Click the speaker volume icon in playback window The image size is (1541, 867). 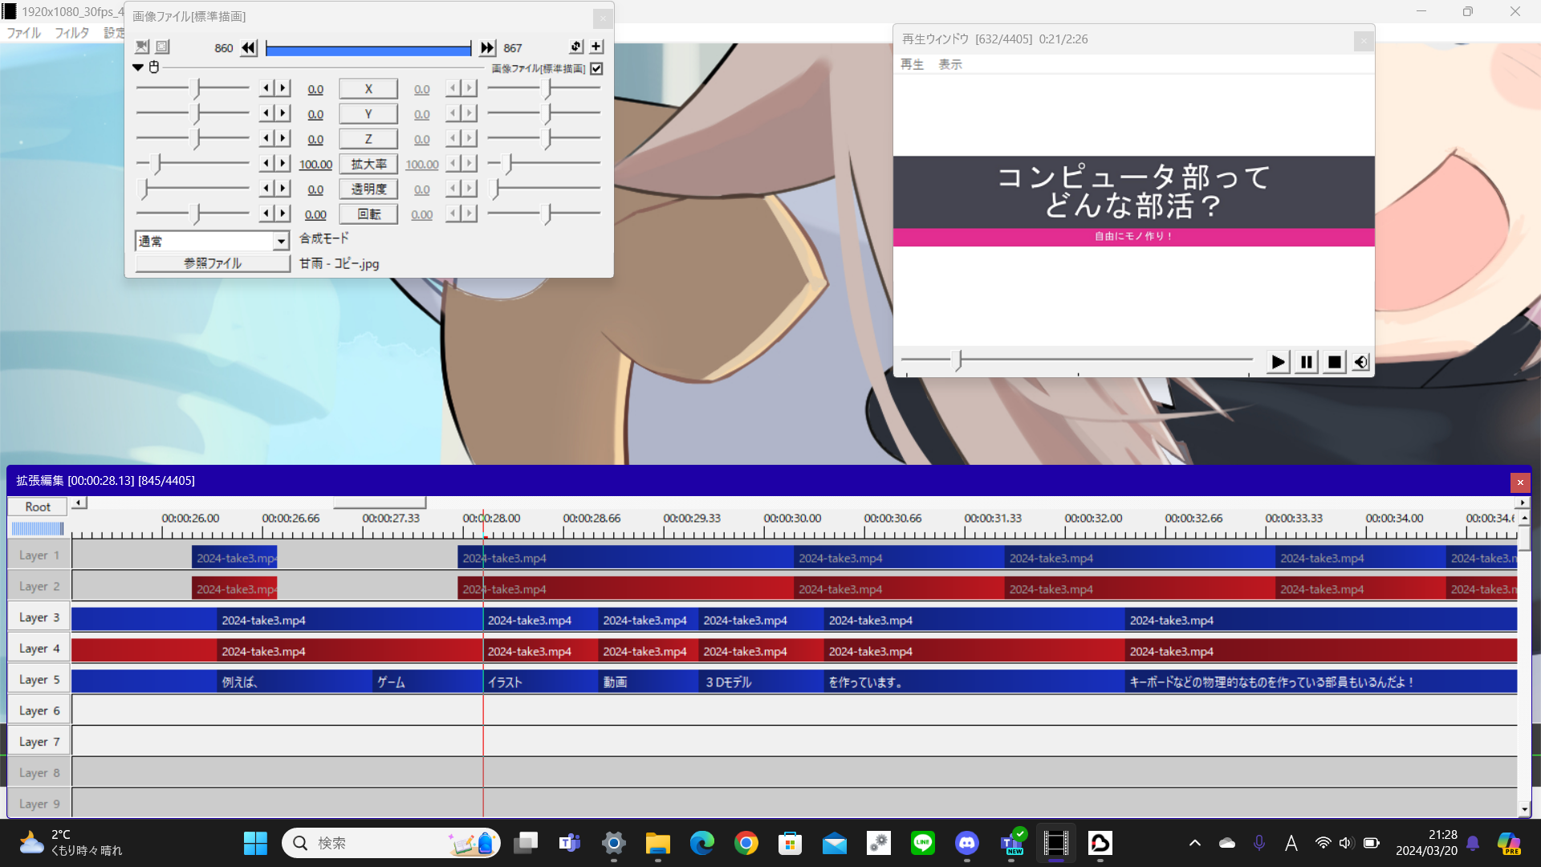[1360, 362]
